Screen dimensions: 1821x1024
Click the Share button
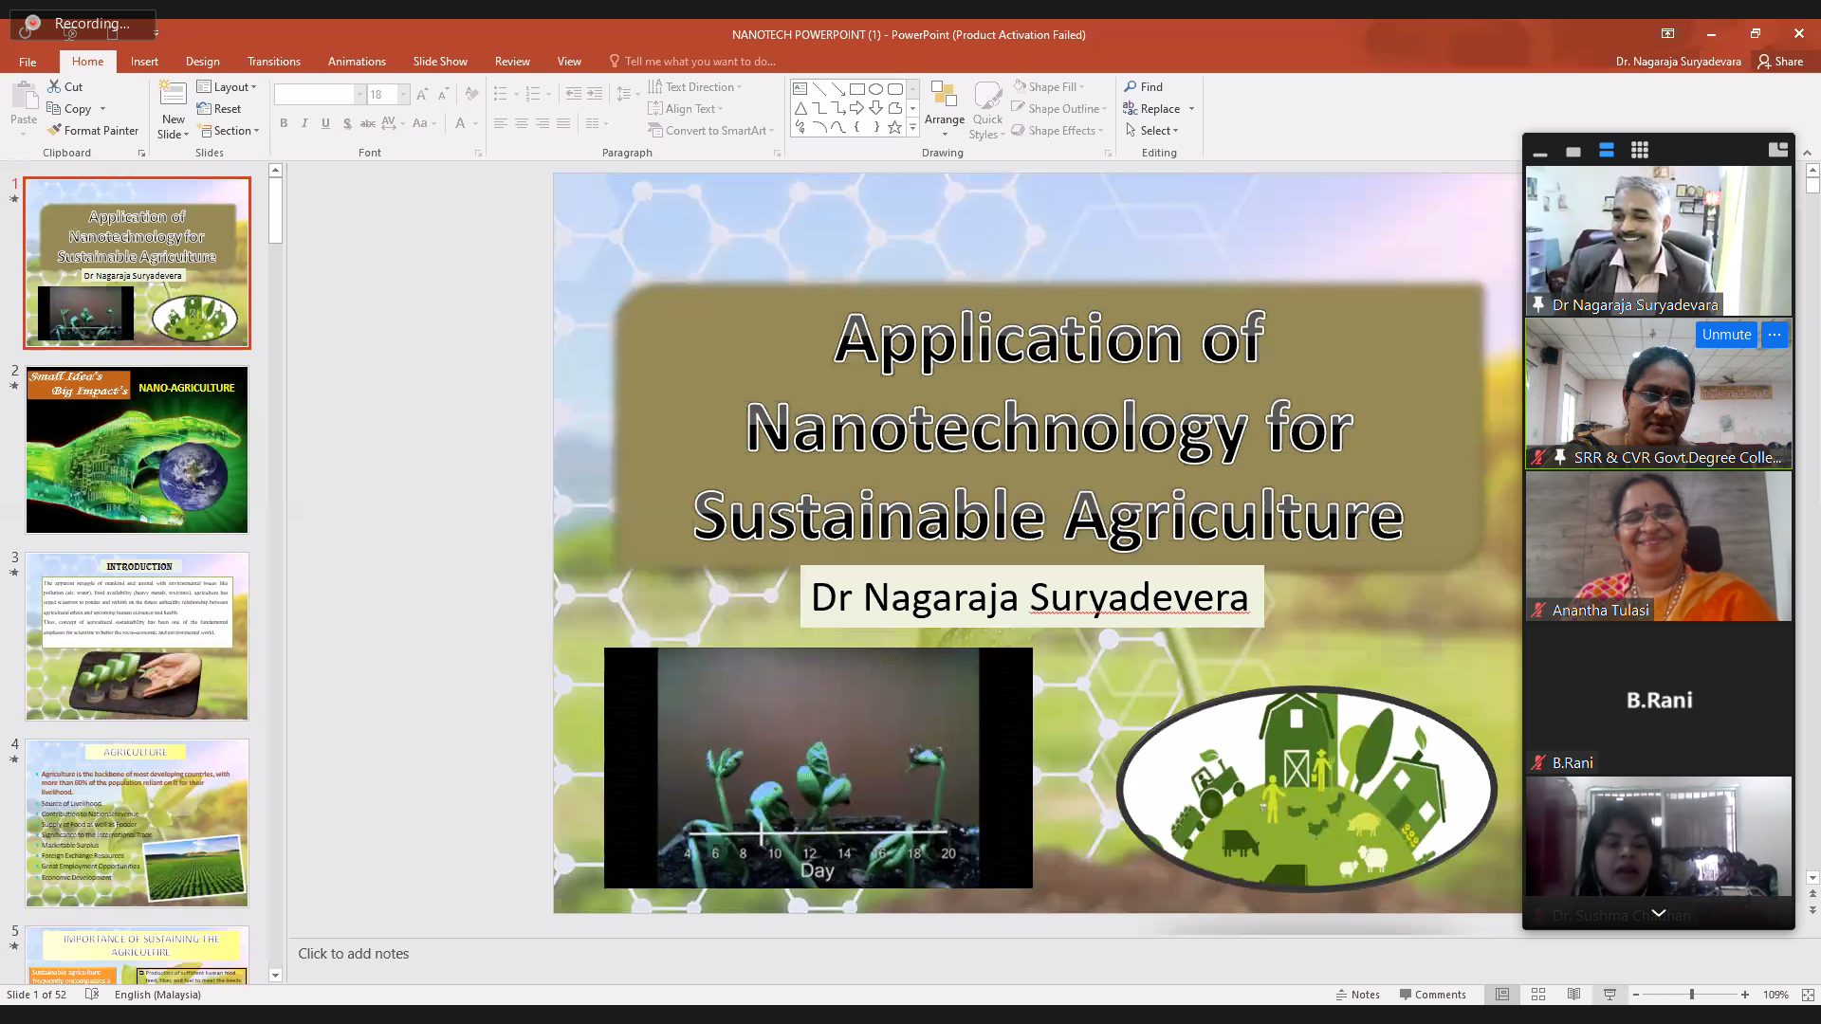tap(1780, 62)
